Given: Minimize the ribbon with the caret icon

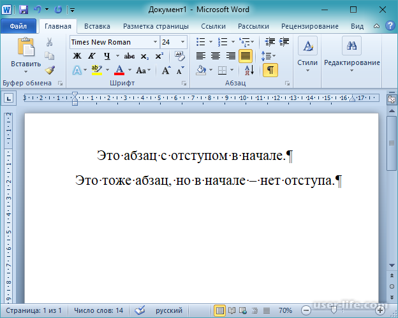Looking at the screenshot, I should [377, 26].
